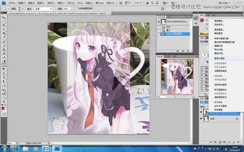
Task: Click strength 50% input field
Action: 66,9
